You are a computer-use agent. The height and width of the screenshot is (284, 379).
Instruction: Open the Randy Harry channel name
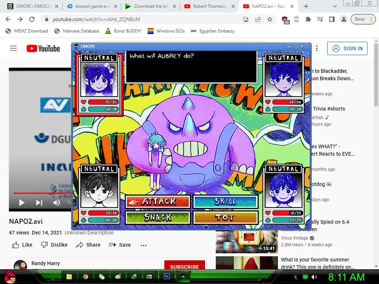pyautogui.click(x=46, y=263)
